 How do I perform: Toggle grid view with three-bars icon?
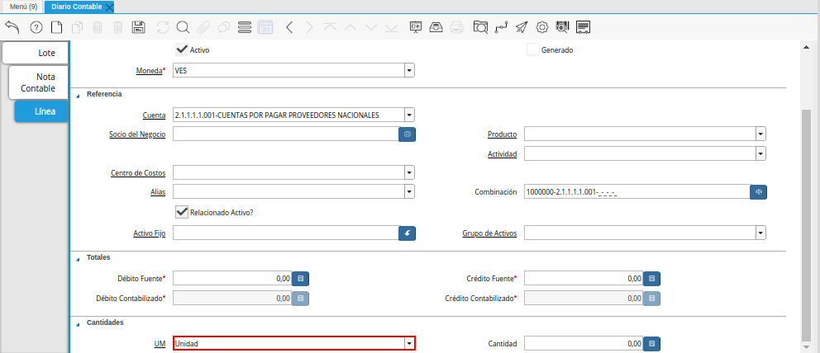245,27
